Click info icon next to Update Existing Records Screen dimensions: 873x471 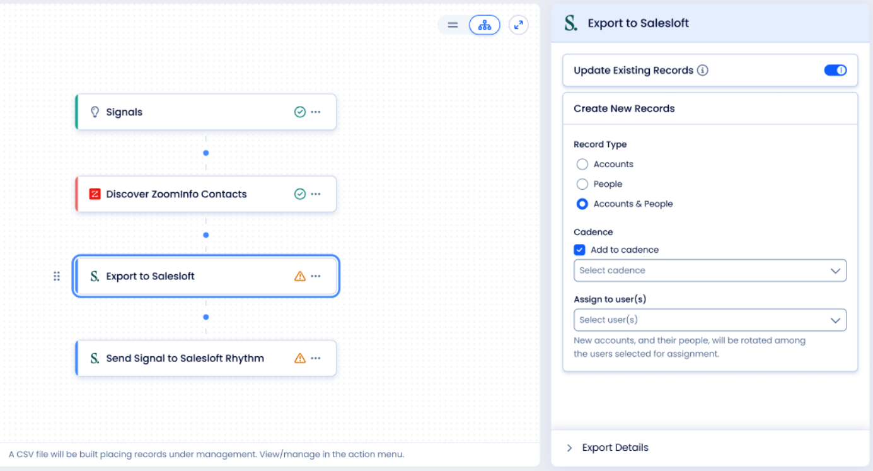(x=703, y=71)
